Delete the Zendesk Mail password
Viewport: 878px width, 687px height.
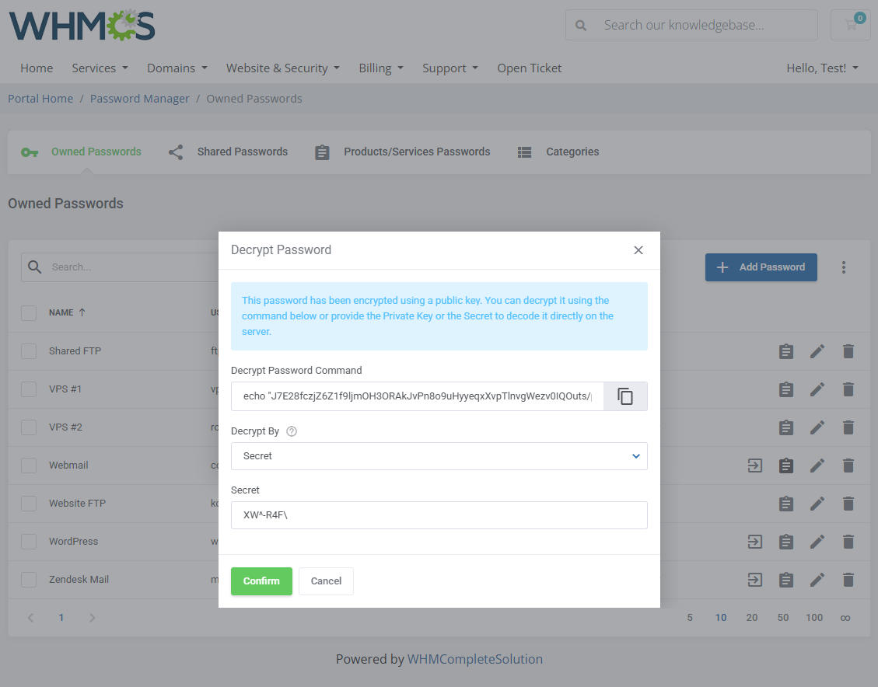(x=848, y=580)
